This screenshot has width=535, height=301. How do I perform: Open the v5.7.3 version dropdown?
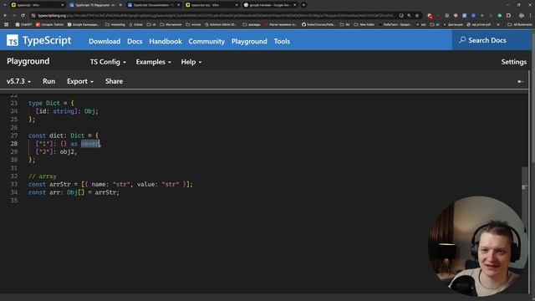[18, 82]
